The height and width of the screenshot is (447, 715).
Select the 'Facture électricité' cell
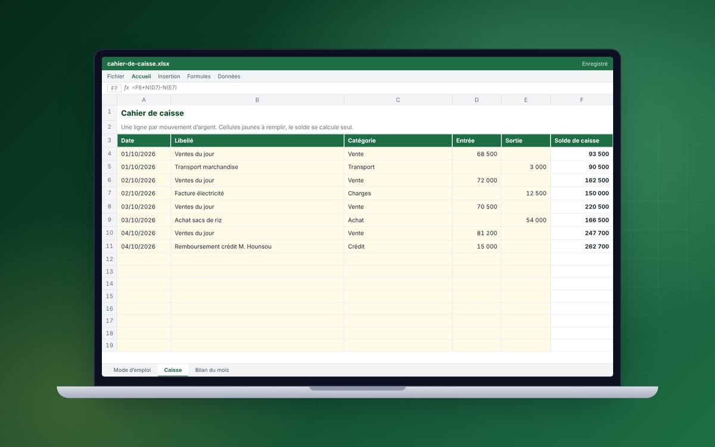point(257,193)
